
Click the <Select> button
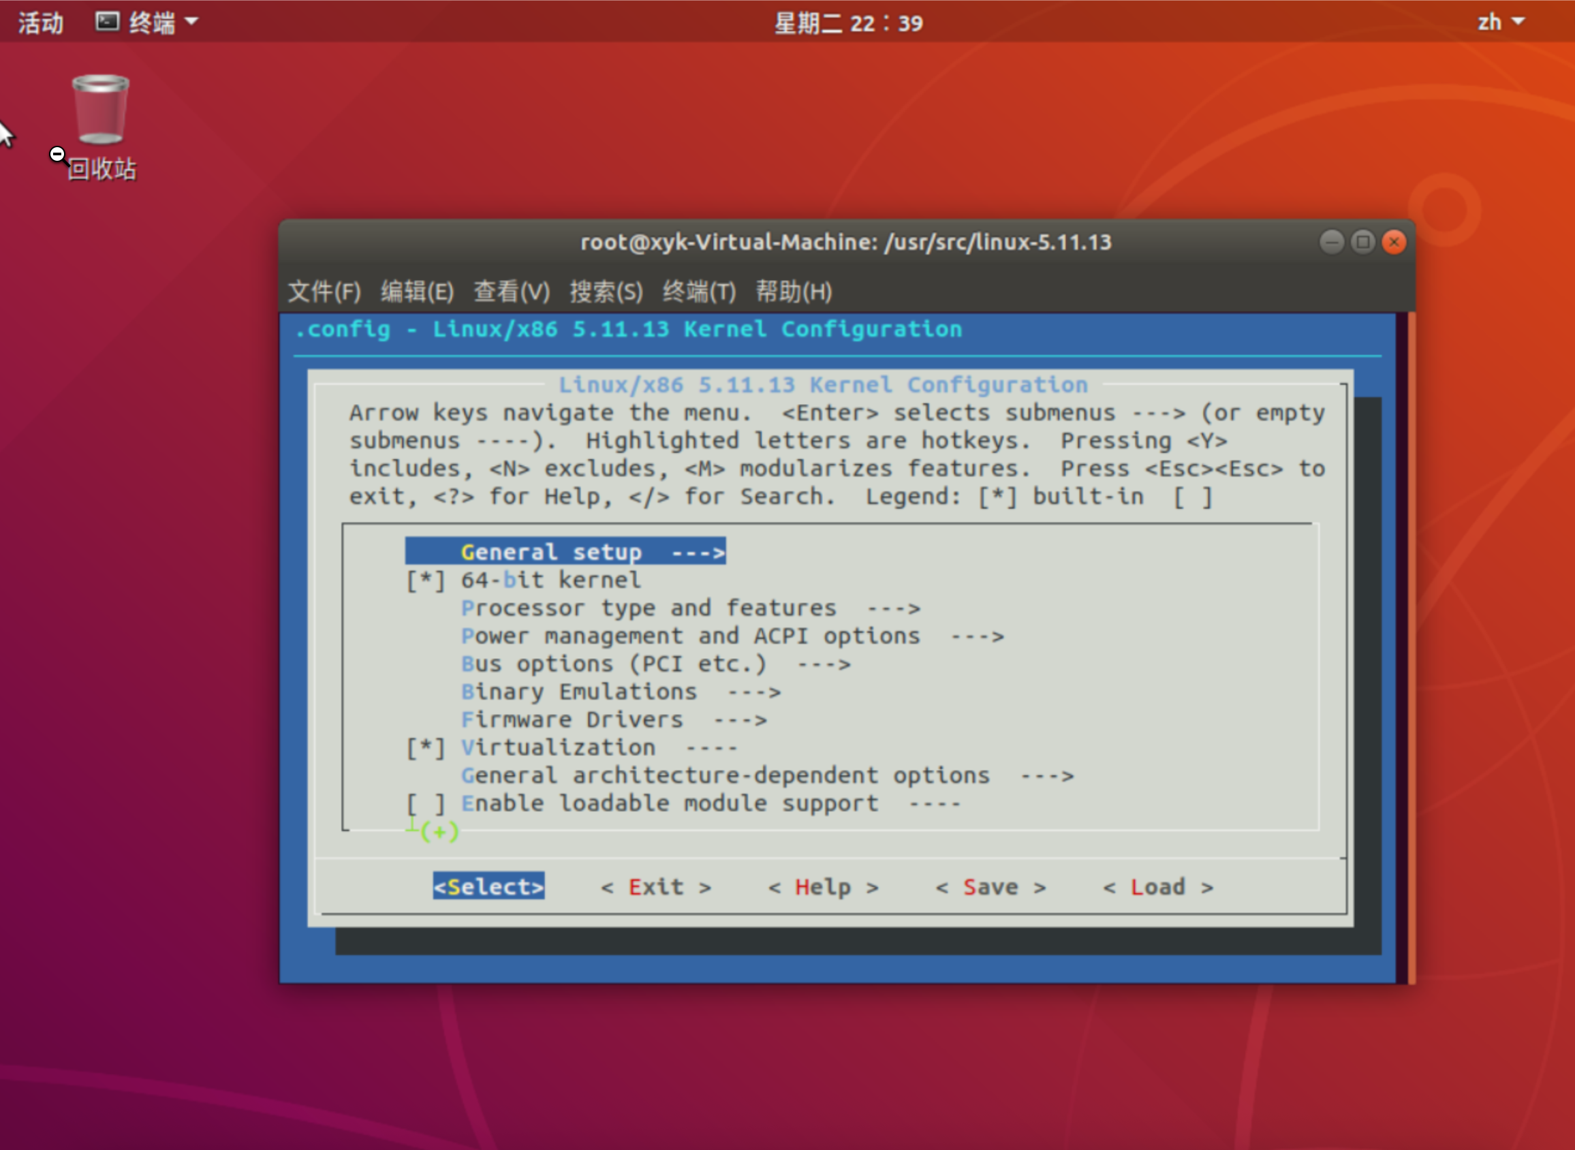488,886
